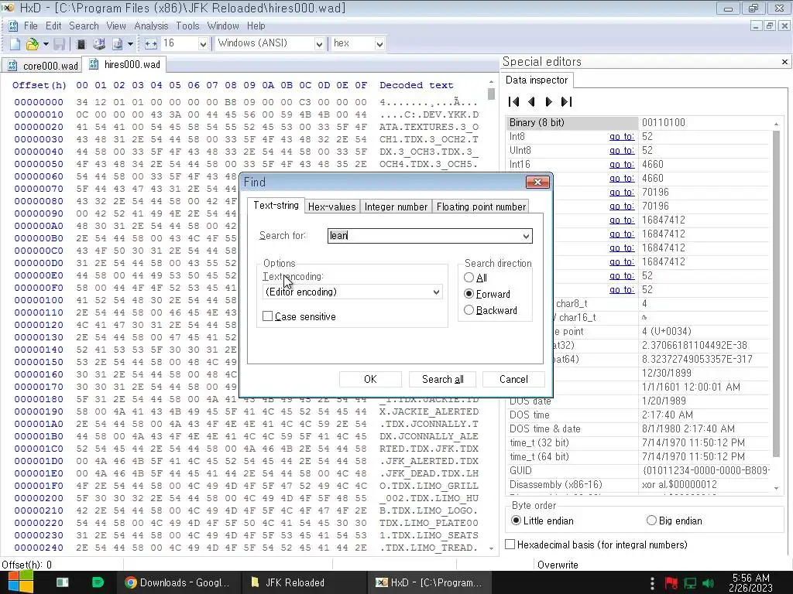Click the green chat app taskbar icon

click(x=97, y=582)
